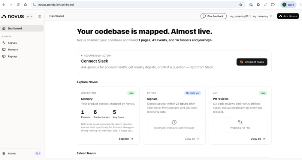302x160 pixels.
Task: Click the Novus logo
Action: coord(12,16)
